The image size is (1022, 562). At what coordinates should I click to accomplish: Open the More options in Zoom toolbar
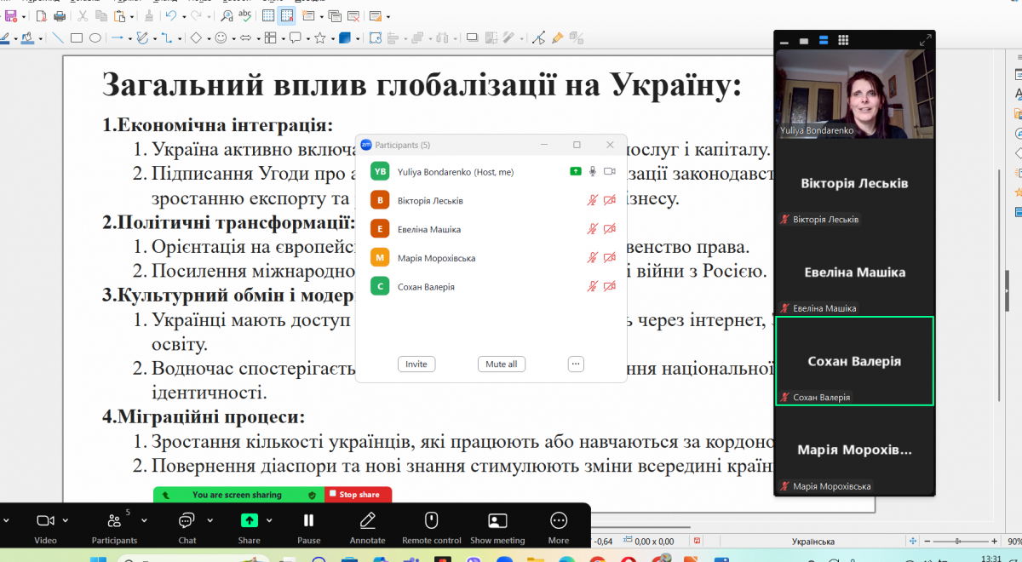[559, 520]
